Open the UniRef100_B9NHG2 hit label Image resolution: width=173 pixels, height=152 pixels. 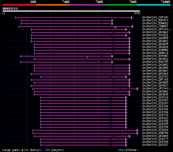point(155,23)
